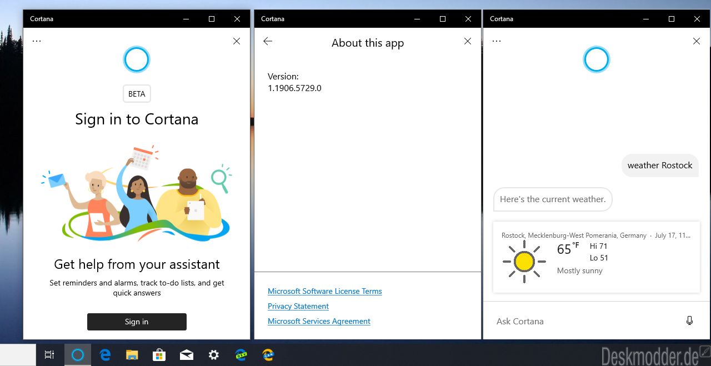The width and height of the screenshot is (711, 366).
Task: Open the Microsoft Software License Terms link
Action: point(325,291)
